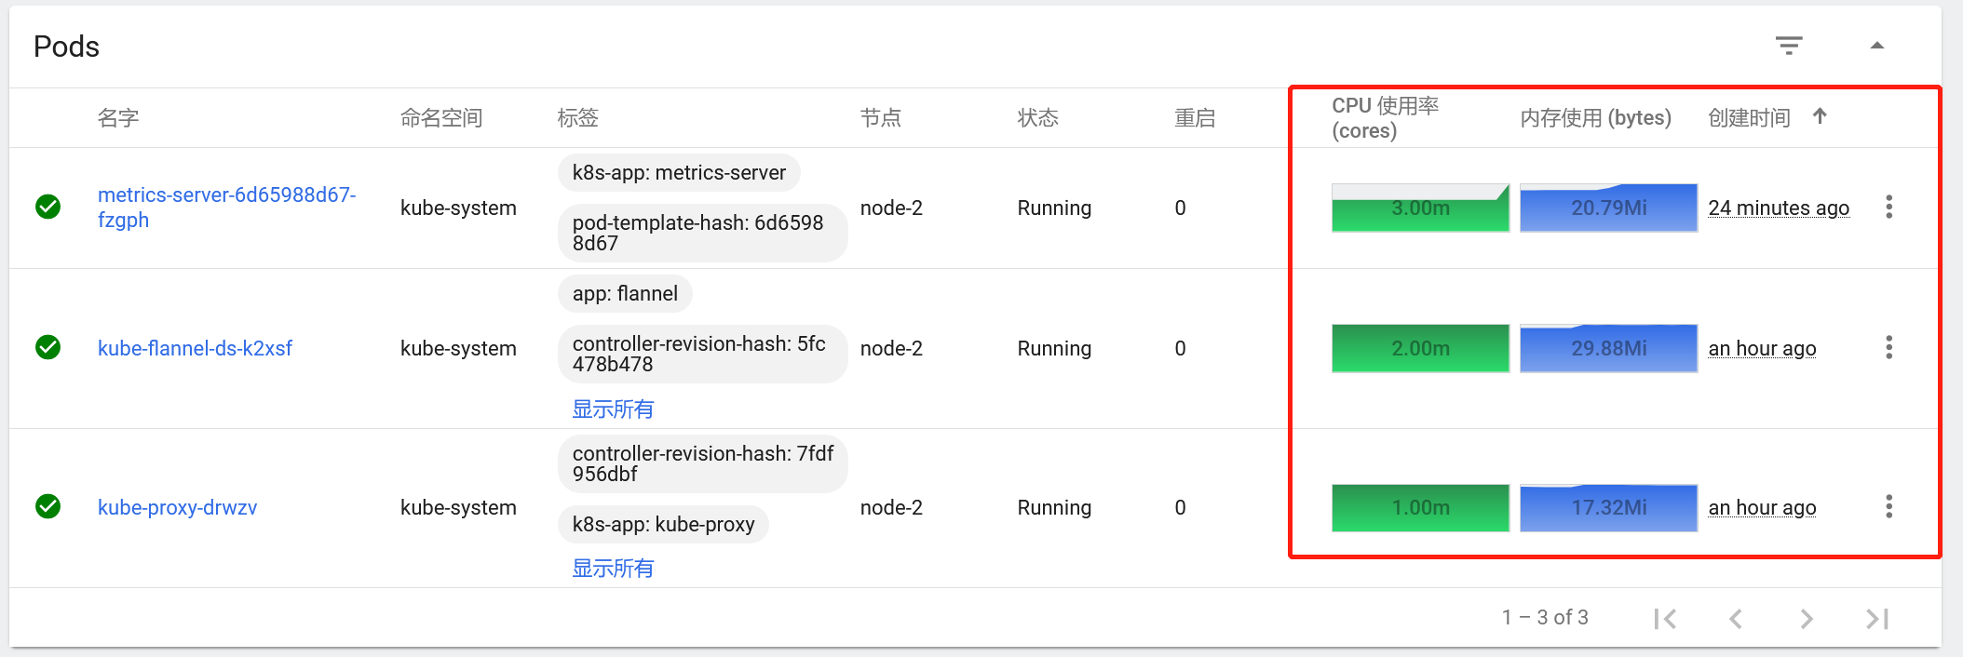Jump to the first page icon
This screenshot has height=657, width=1963.
coord(1665,619)
